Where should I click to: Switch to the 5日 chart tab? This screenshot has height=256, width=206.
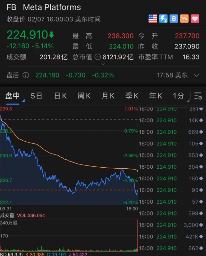coord(36,96)
